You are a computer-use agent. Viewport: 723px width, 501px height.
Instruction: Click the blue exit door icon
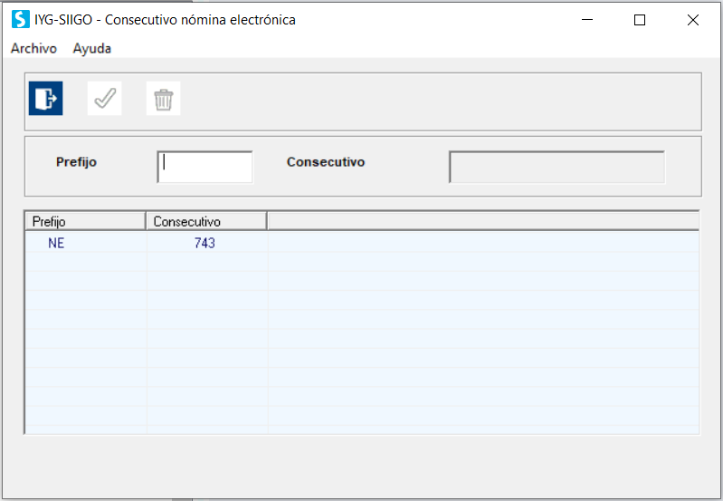(45, 99)
